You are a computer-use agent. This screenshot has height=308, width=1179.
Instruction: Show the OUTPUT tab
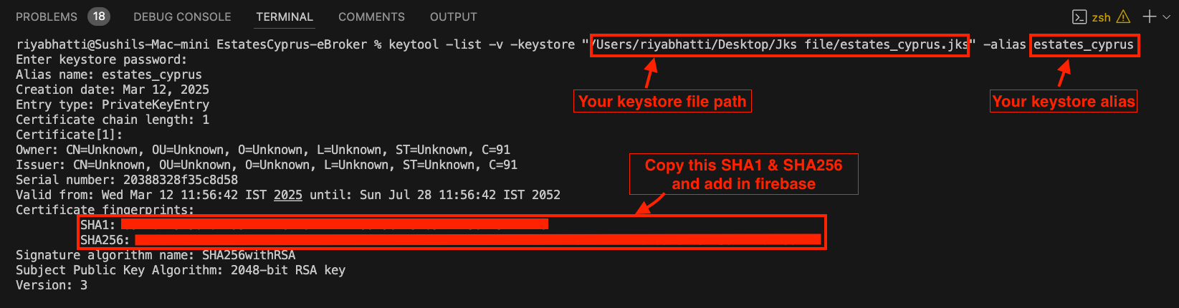pos(453,16)
